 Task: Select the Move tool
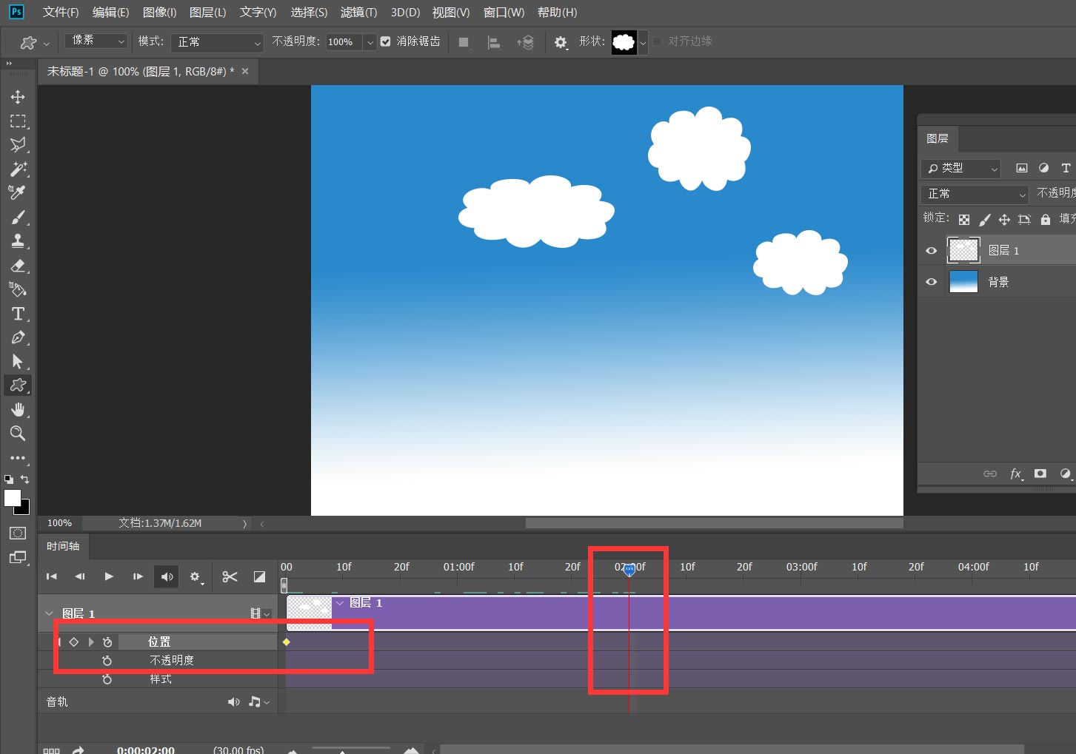(x=18, y=97)
